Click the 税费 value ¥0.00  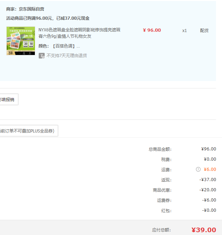point(210,159)
